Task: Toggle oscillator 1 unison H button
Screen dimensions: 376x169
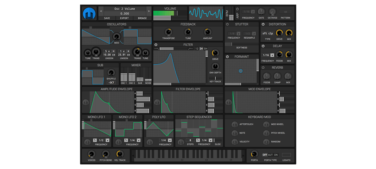Action: tap(113, 51)
